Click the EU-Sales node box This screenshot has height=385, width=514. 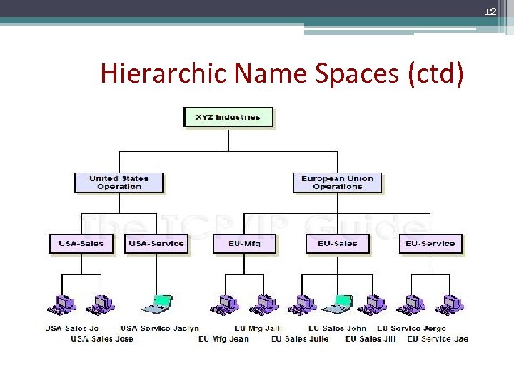tap(338, 244)
